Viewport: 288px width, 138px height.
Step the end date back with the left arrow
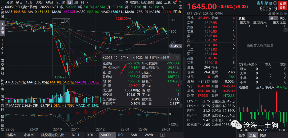tap(134, 58)
